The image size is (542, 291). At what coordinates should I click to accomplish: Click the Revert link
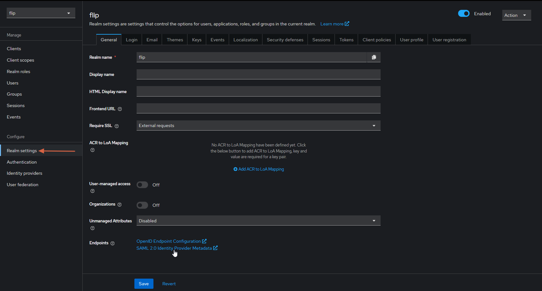(169, 284)
